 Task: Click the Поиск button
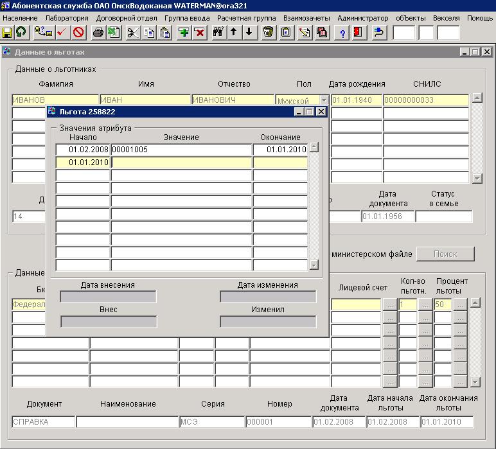(445, 254)
